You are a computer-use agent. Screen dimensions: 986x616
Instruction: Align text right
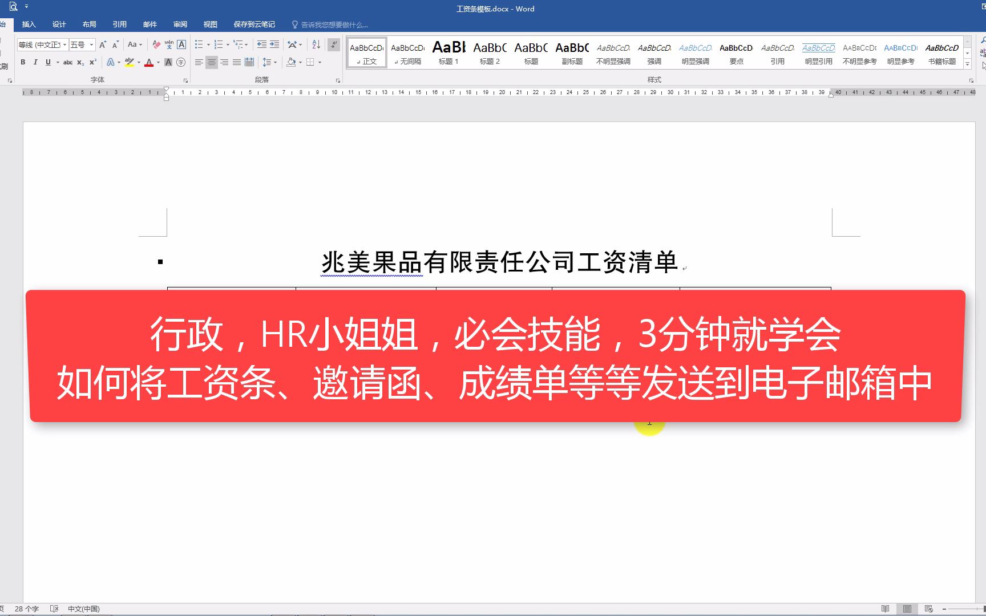(224, 62)
